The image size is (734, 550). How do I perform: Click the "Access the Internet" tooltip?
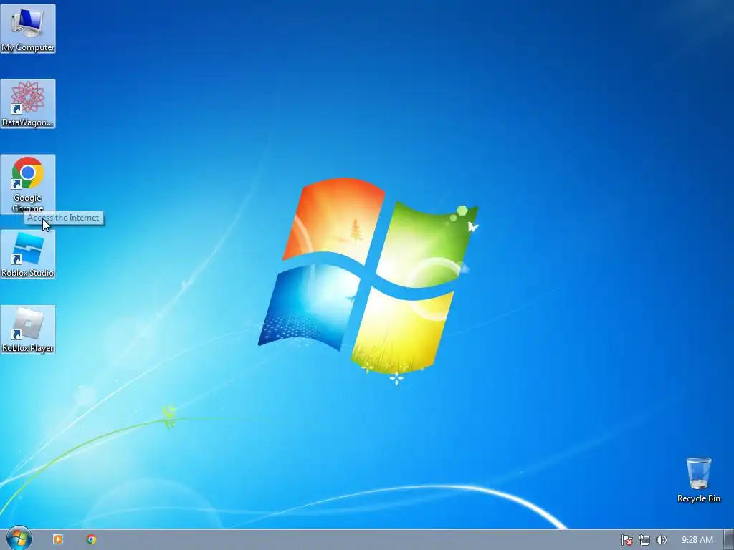(x=64, y=218)
